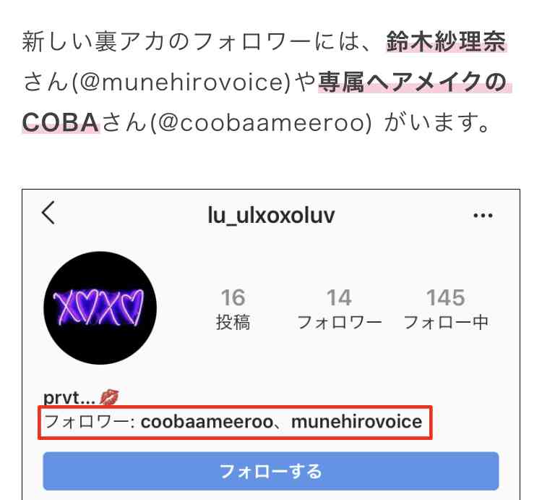
Task: View the neon XOXO profile picture
Action: 100,308
